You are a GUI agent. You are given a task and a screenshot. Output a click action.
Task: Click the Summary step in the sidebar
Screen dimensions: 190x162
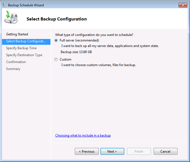tap(13, 69)
